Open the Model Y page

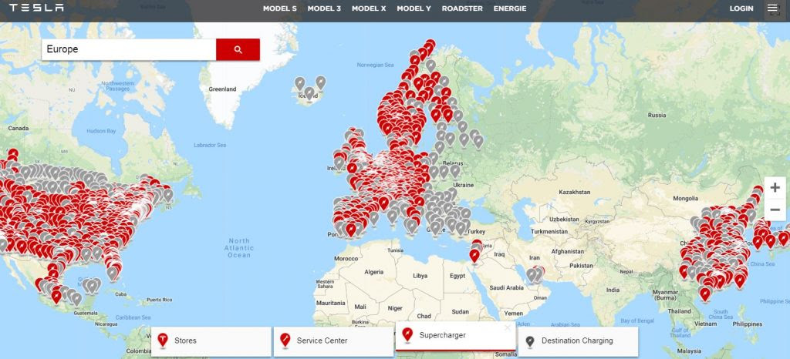tap(414, 8)
